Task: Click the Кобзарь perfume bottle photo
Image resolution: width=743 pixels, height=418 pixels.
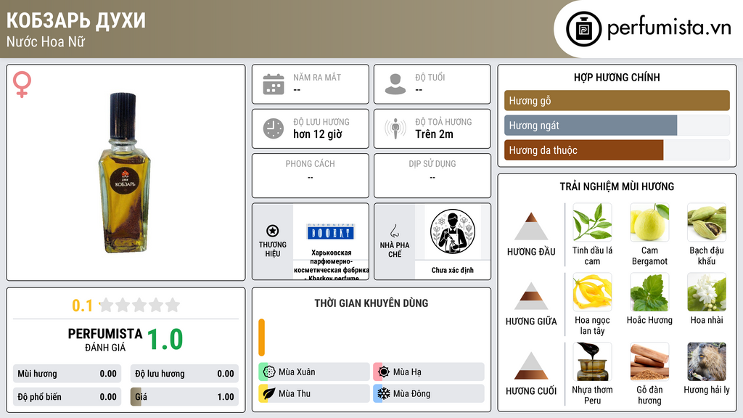Action: tap(124, 173)
